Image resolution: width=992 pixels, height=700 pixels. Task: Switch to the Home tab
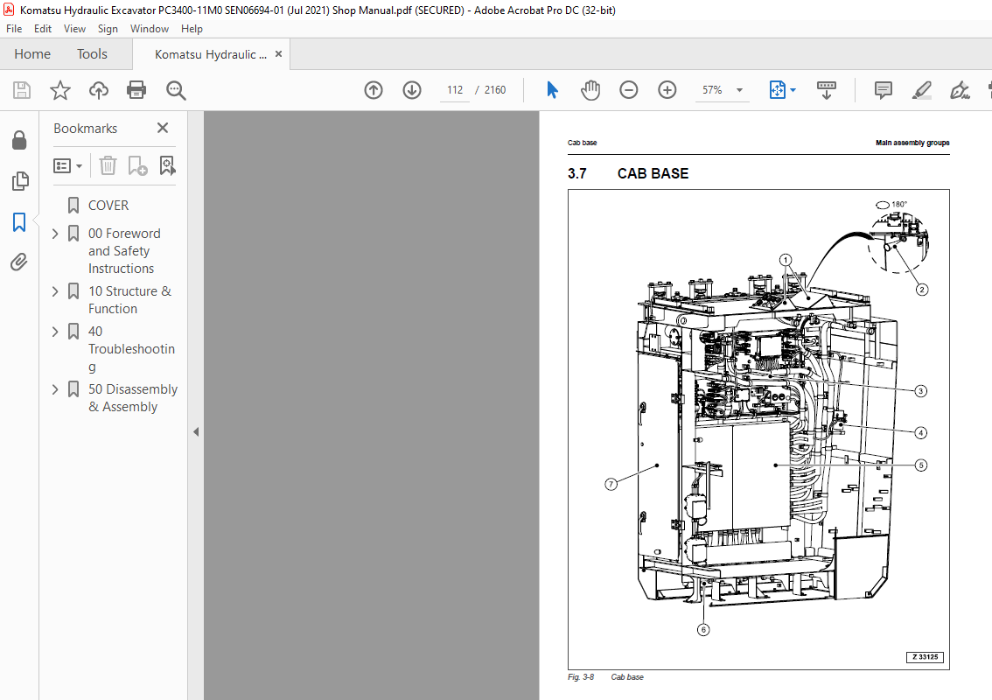click(32, 53)
